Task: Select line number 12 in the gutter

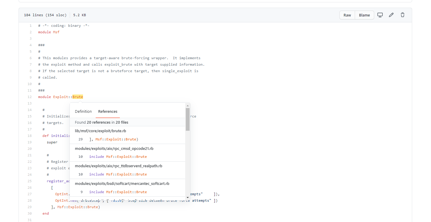Action: pyautogui.click(x=29, y=97)
